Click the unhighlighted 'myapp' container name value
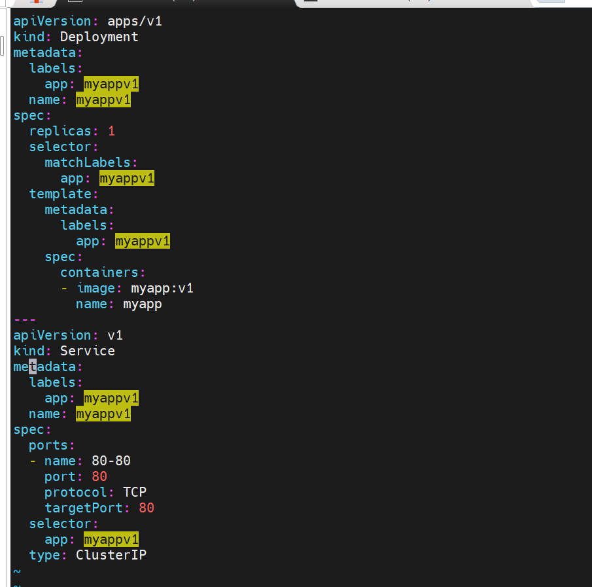 pyautogui.click(x=143, y=304)
